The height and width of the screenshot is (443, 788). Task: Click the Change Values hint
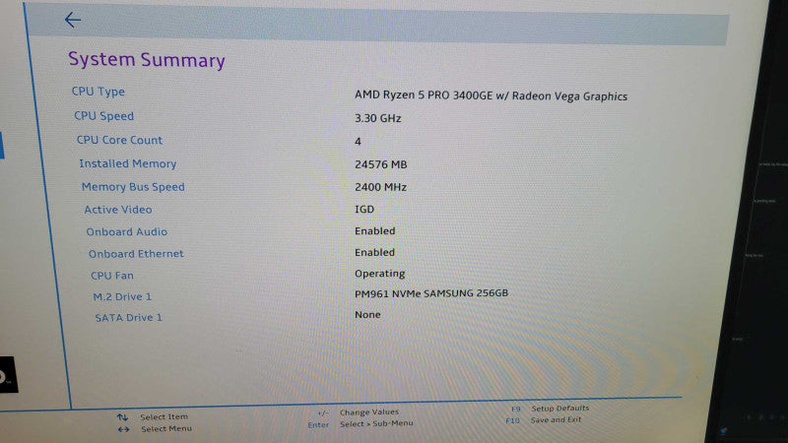coord(369,412)
